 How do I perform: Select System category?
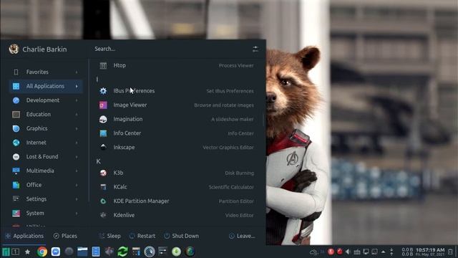pyautogui.click(x=46, y=213)
